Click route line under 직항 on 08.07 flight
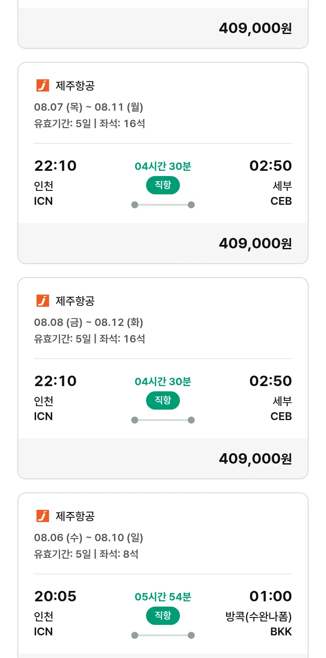The width and height of the screenshot is (326, 658). [x=163, y=205]
